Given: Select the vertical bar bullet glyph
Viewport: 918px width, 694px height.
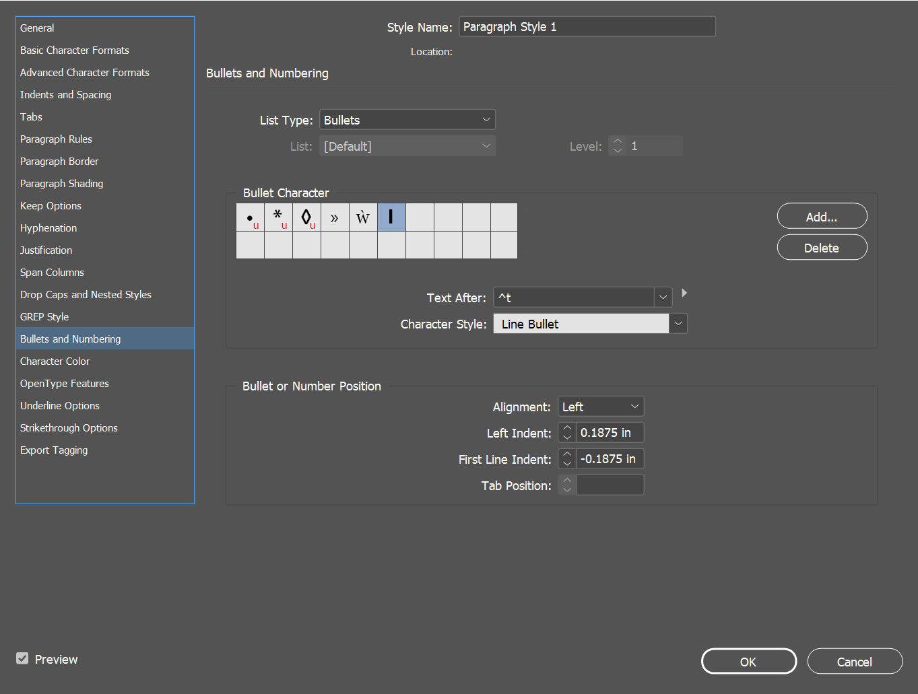Looking at the screenshot, I should pyautogui.click(x=391, y=217).
